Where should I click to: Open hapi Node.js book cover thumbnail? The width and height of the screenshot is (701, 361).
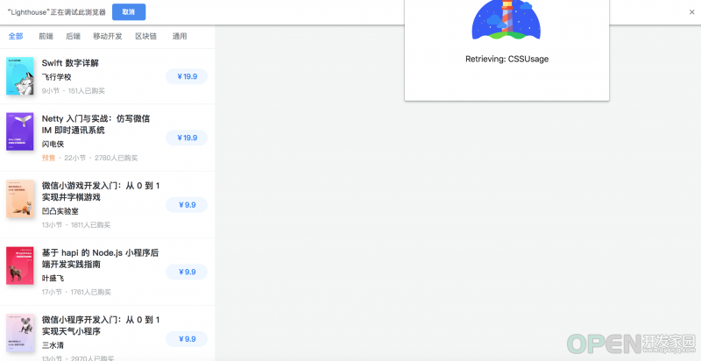click(20, 265)
